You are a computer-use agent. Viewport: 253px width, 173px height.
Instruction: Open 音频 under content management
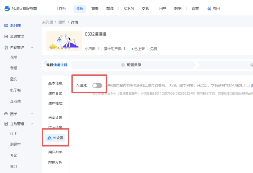tap(14, 68)
